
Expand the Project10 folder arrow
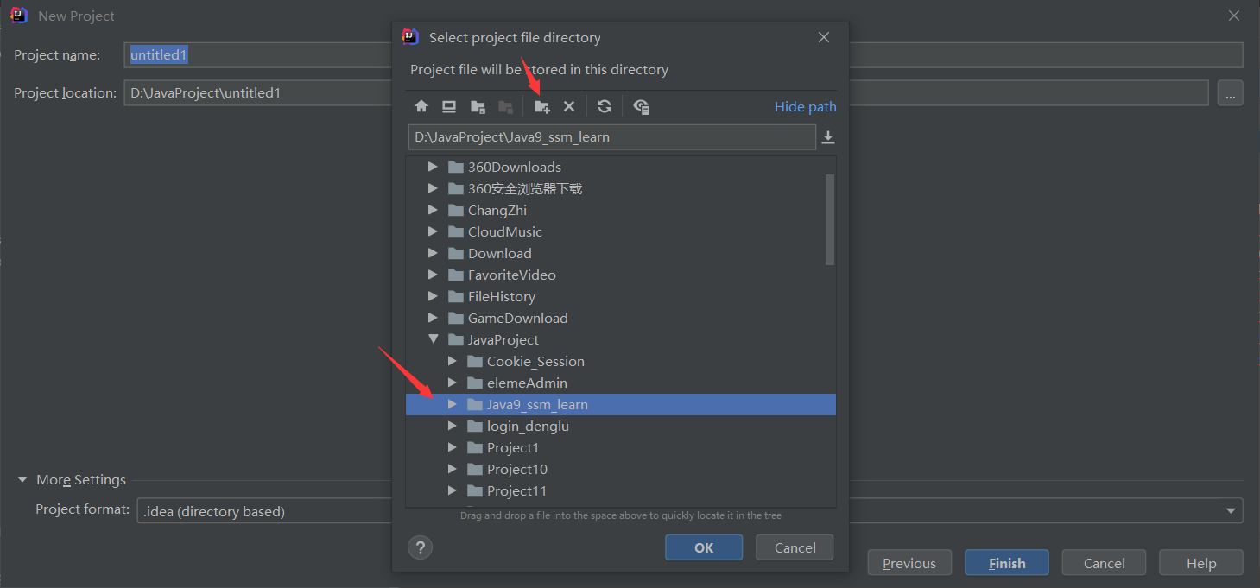452,469
